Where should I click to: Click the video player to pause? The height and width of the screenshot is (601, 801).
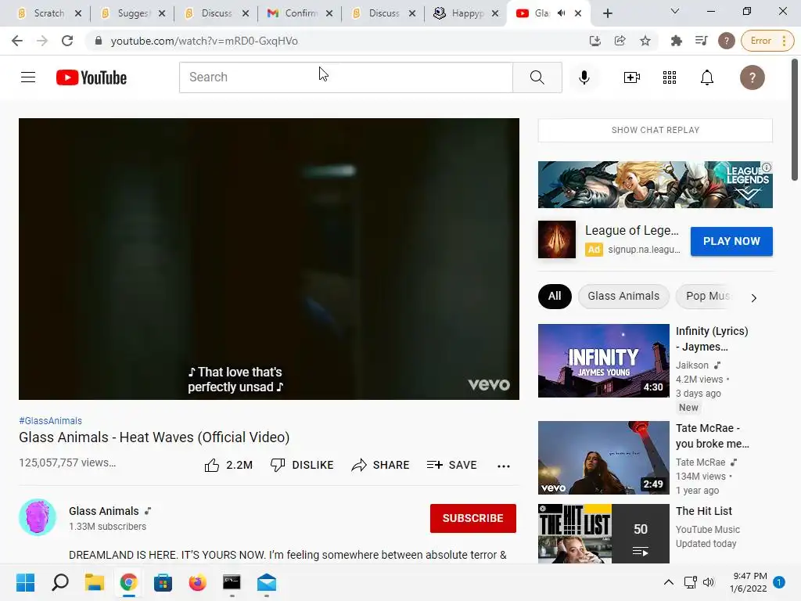[269, 258]
